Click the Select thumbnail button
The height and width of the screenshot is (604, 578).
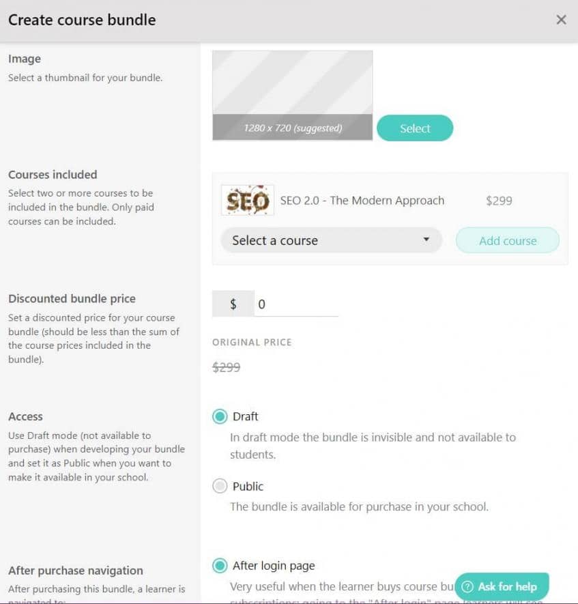415,128
